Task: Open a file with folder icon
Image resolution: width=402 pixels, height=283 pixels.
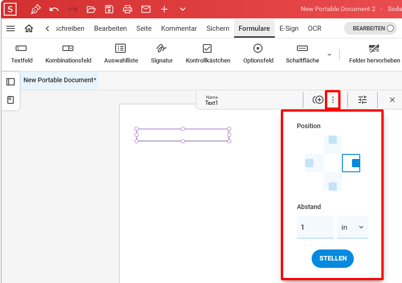Action: pyautogui.click(x=91, y=10)
